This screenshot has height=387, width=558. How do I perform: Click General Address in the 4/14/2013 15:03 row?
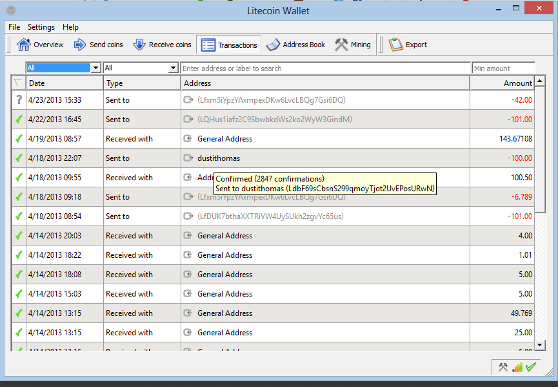(x=225, y=294)
